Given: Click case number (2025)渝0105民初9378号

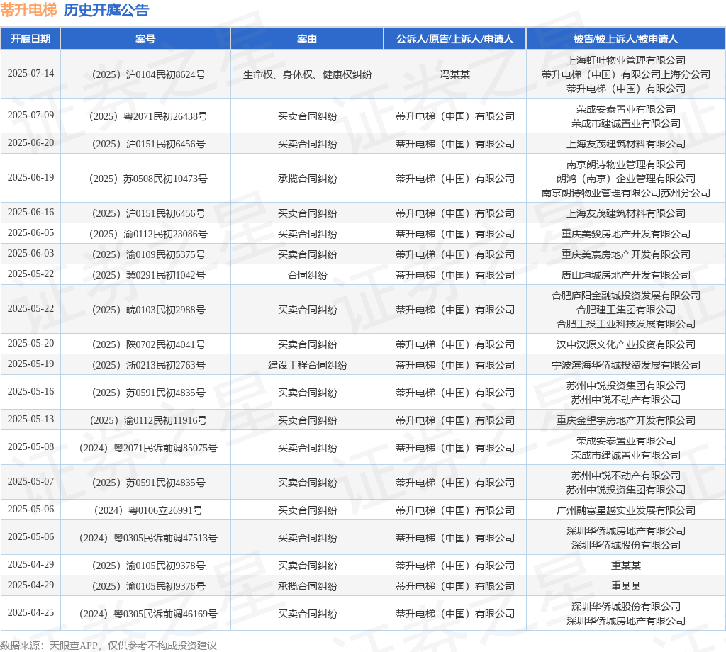Looking at the screenshot, I should coord(149,566).
